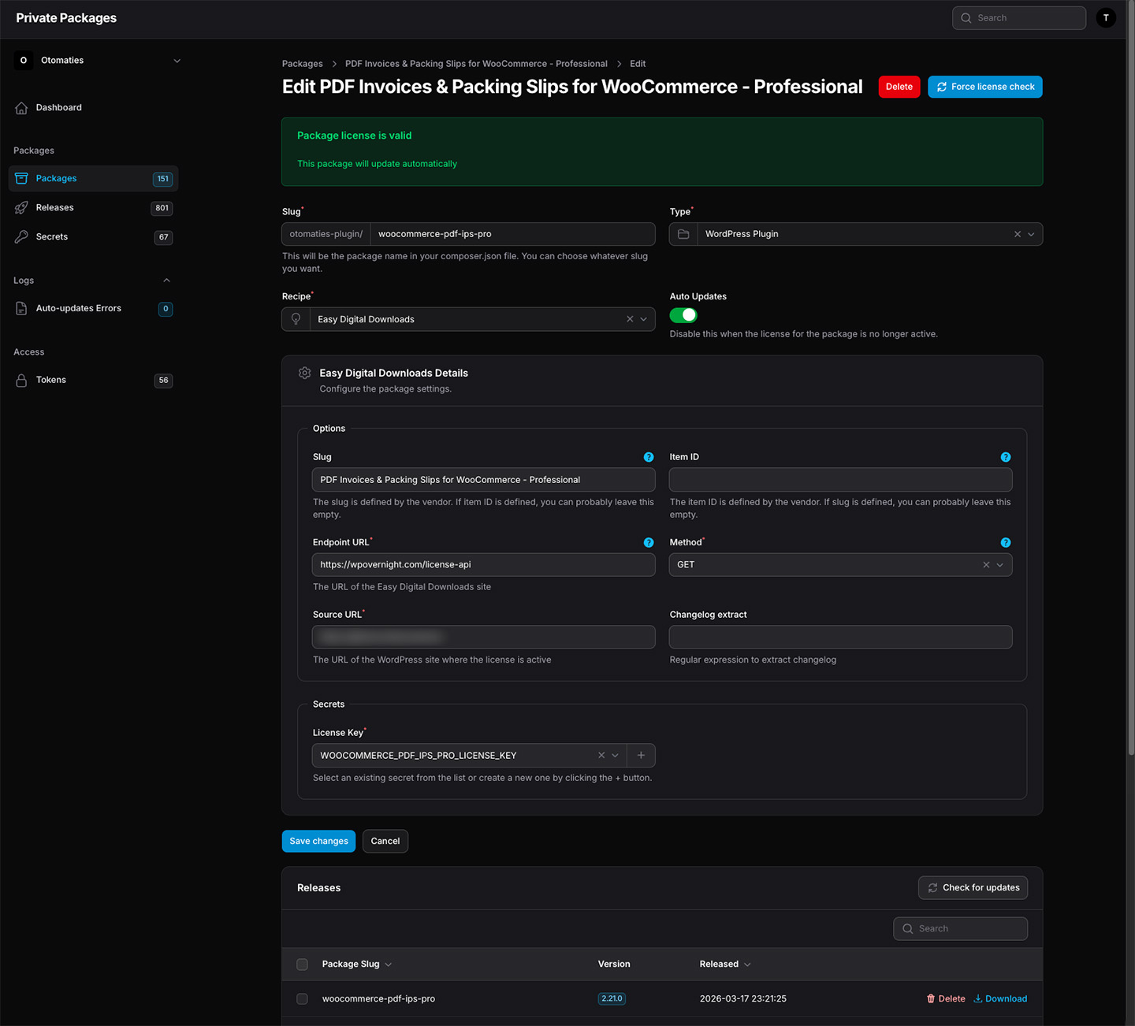Sort by the Package Slug column
The image size is (1135, 1026).
click(356, 965)
